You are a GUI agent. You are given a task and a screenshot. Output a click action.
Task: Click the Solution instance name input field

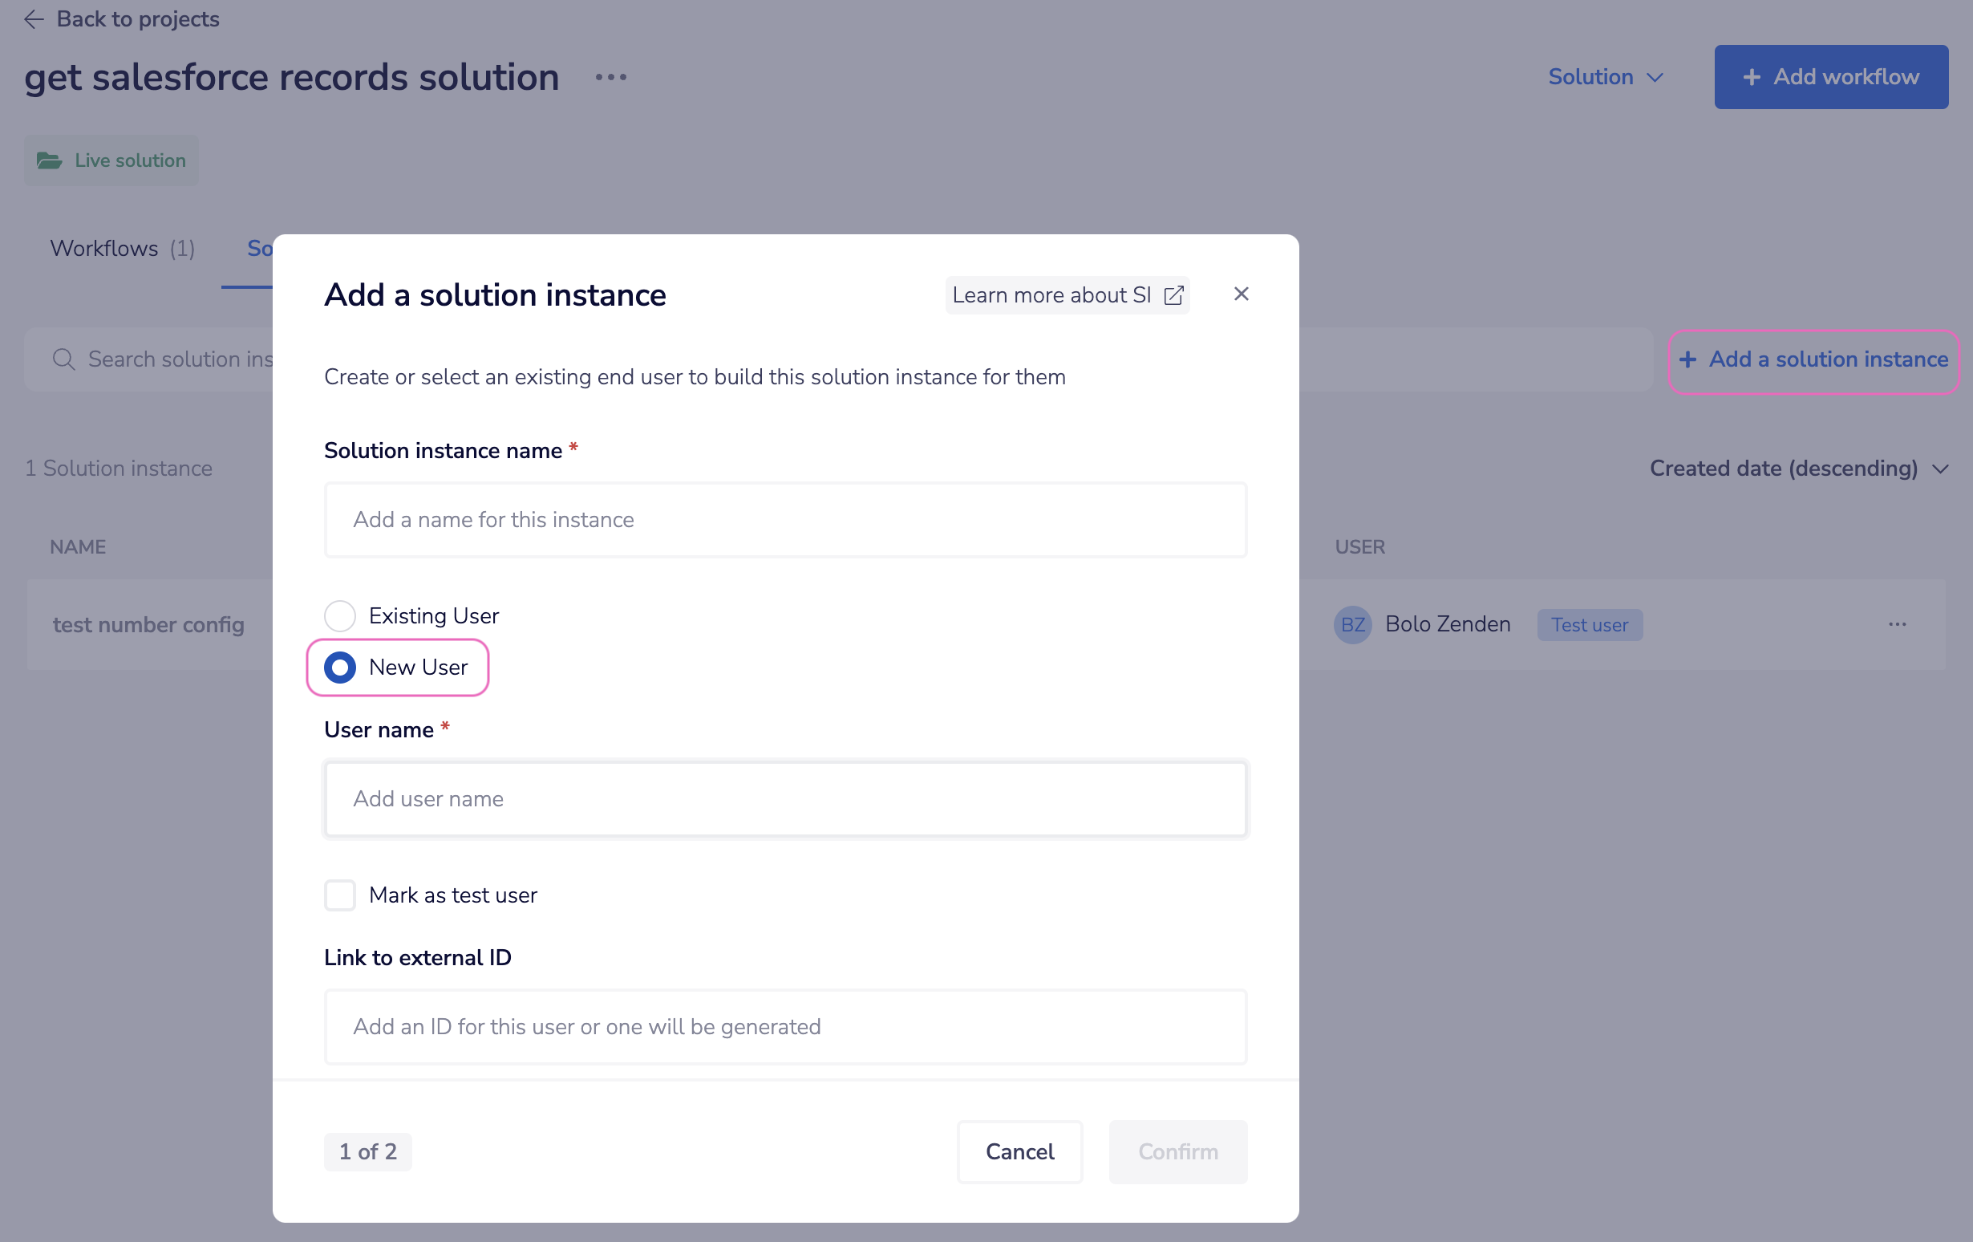click(785, 519)
